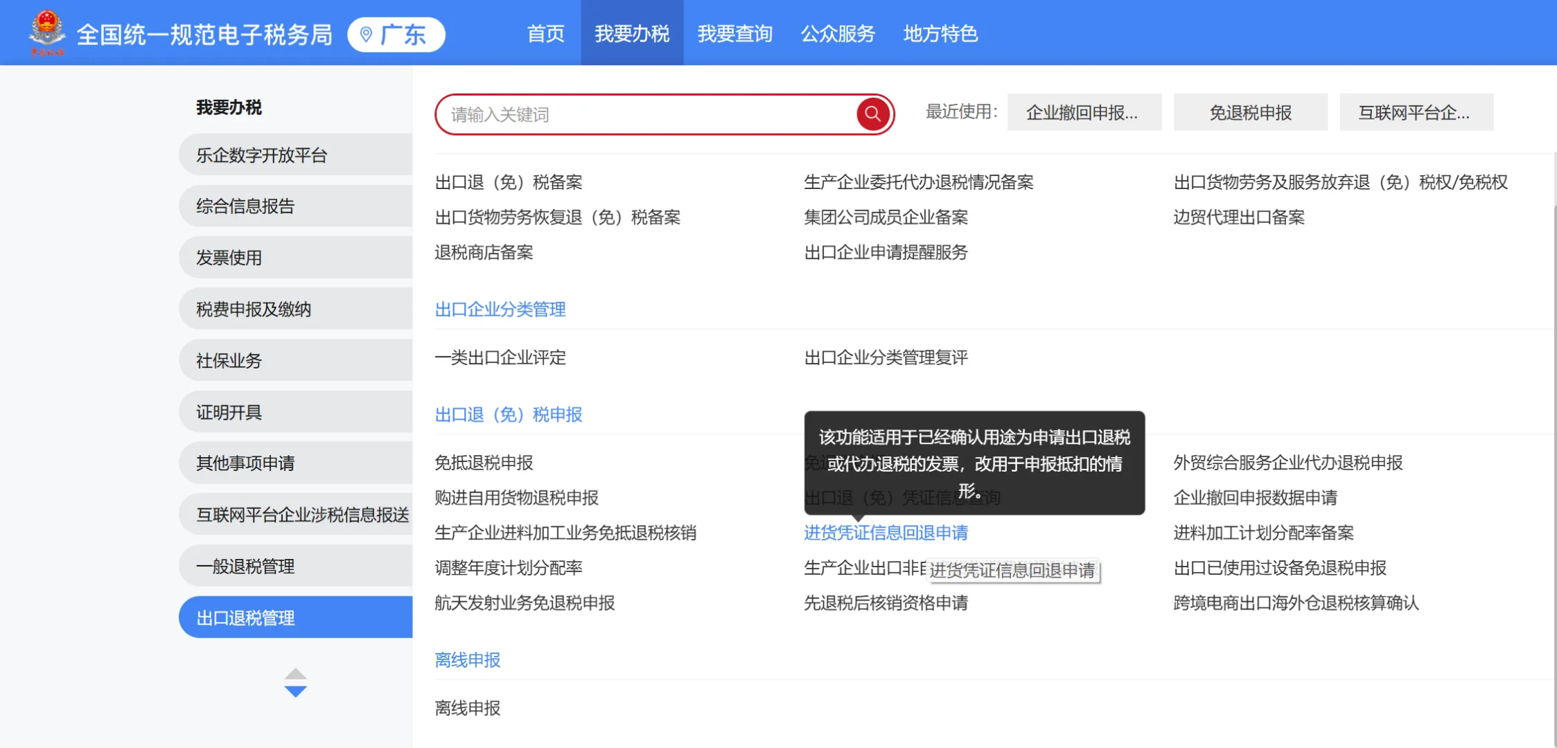Click 免抵退税申报 under export tax refund
This screenshot has width=1557, height=748.
coord(484,463)
